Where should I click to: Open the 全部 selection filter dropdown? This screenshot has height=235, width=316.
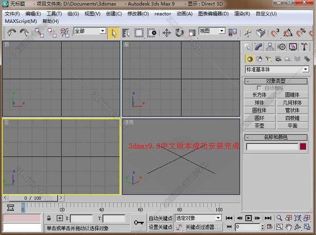90,31
